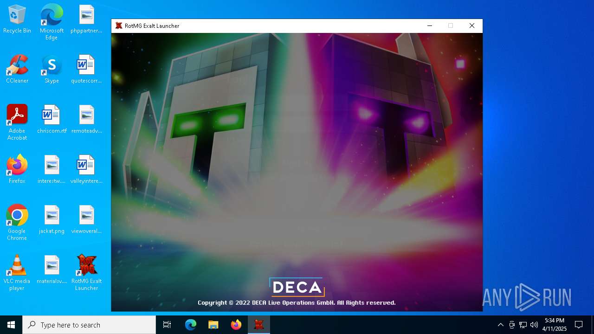Click the meet now tray icon
This screenshot has height=334, width=594.
pos(512,325)
